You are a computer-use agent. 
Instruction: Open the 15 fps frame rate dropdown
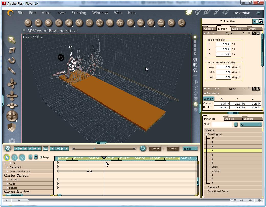190,149
